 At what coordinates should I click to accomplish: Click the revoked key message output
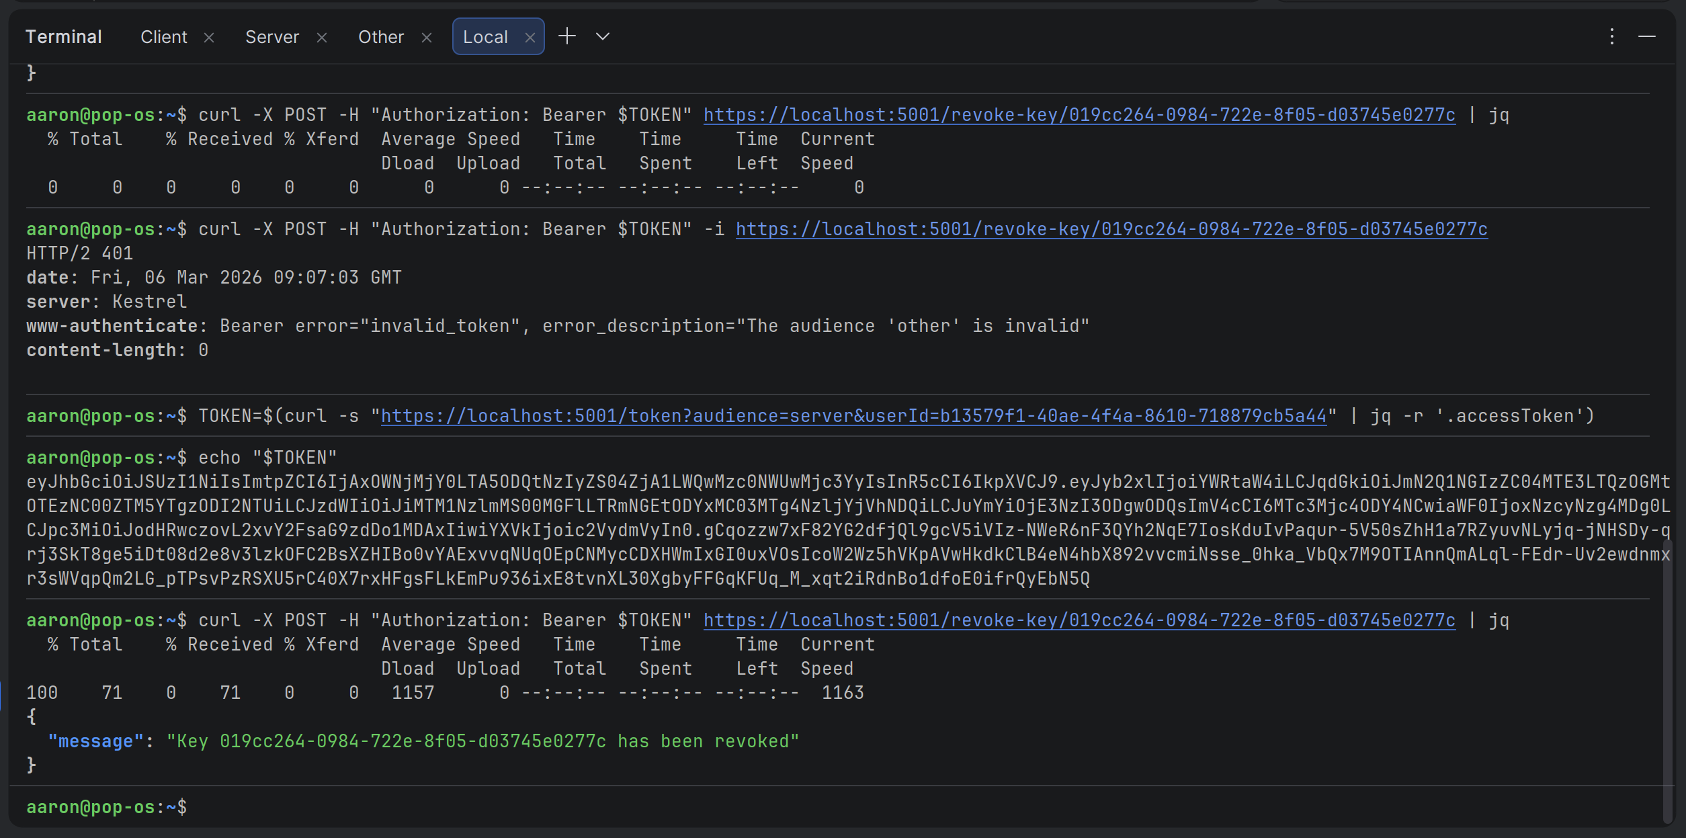[482, 741]
